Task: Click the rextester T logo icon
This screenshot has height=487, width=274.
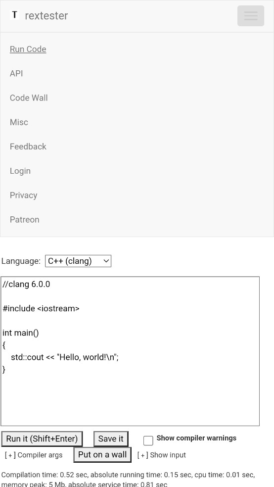Action: (x=14, y=15)
